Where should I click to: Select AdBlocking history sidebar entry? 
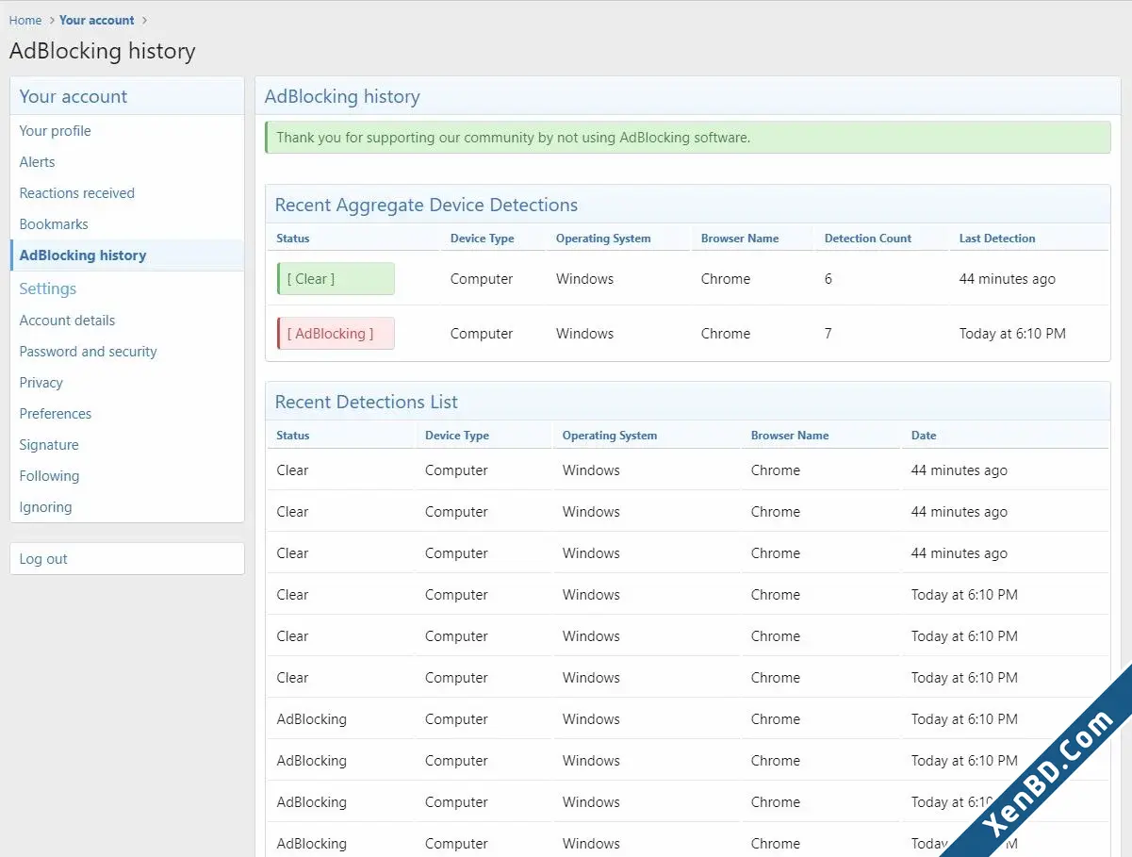127,255
